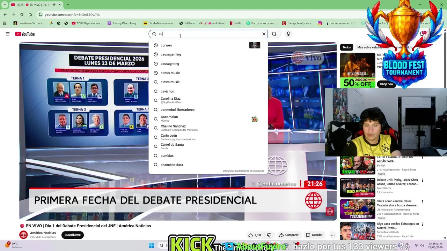447x251 pixels.
Task: Open the YouTube guide hamburger menu
Action: 7,34
